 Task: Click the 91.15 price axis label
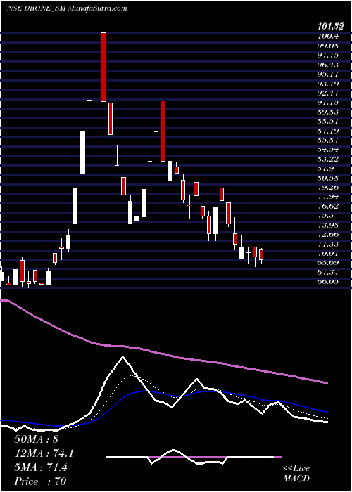coord(327,103)
